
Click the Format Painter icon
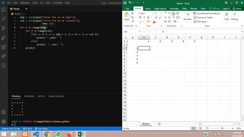[132, 21]
